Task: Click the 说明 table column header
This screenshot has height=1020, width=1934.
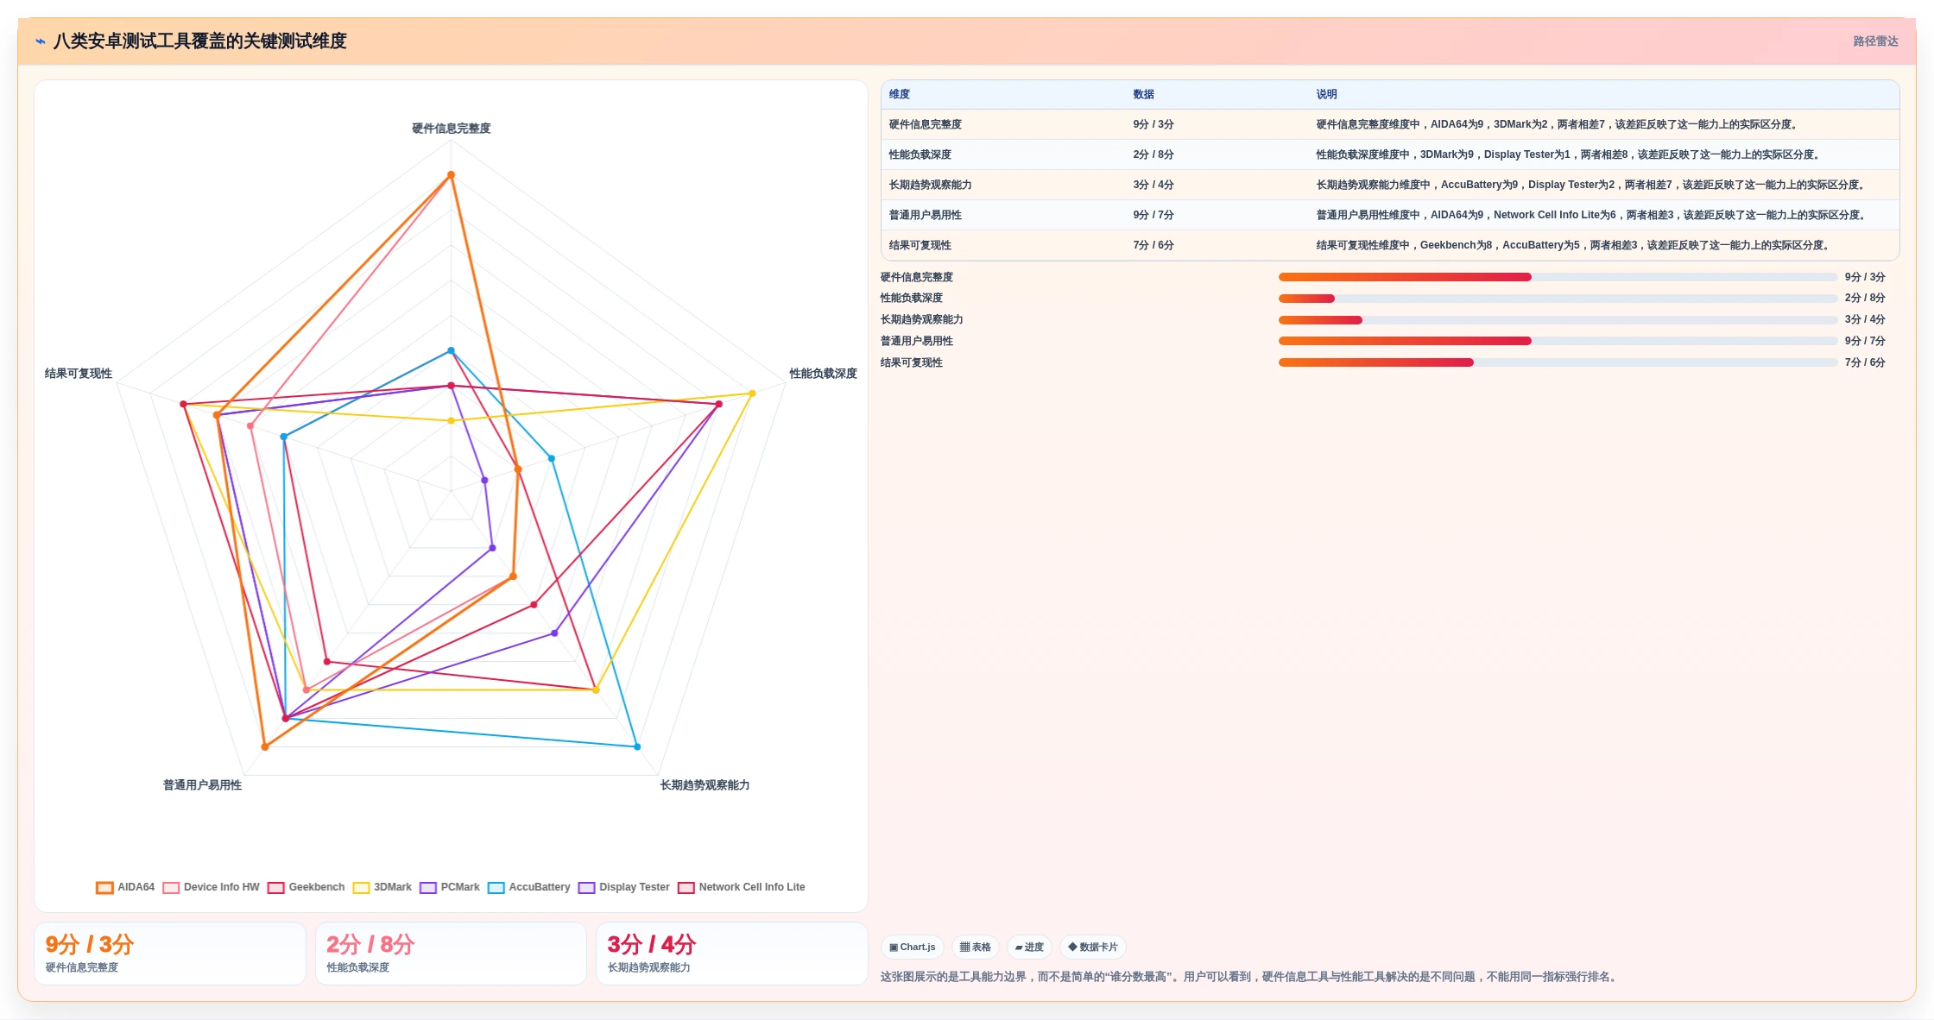Action: click(1326, 94)
